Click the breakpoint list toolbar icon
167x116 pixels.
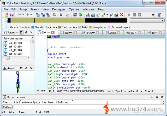click(159, 15)
